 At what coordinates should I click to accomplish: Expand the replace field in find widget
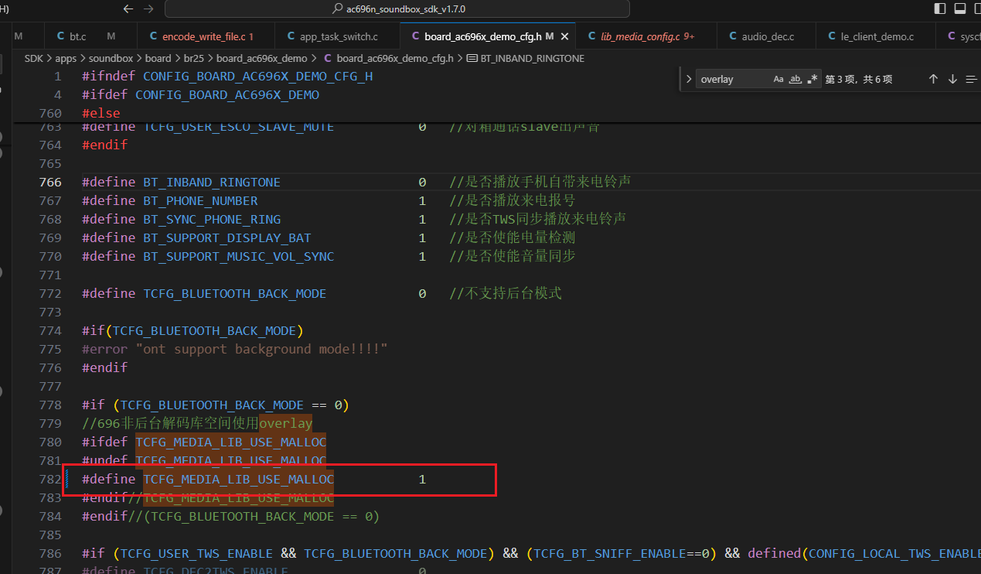click(x=689, y=79)
